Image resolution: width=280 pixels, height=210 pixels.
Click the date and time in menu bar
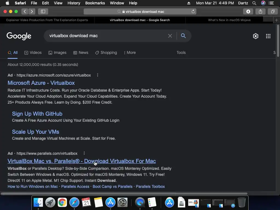tap(215, 3)
